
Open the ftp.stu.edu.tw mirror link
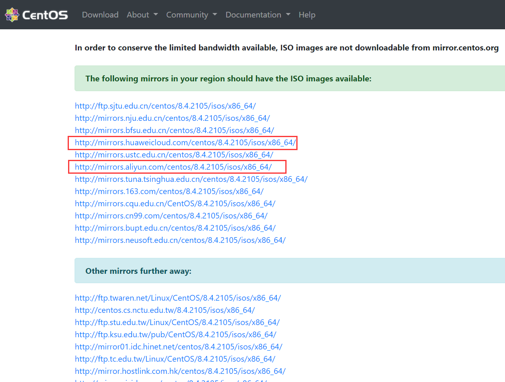click(x=177, y=322)
